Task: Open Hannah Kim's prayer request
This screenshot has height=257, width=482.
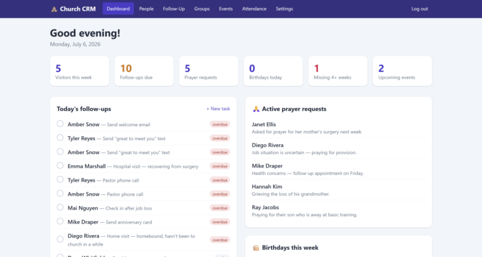Action: click(338, 190)
